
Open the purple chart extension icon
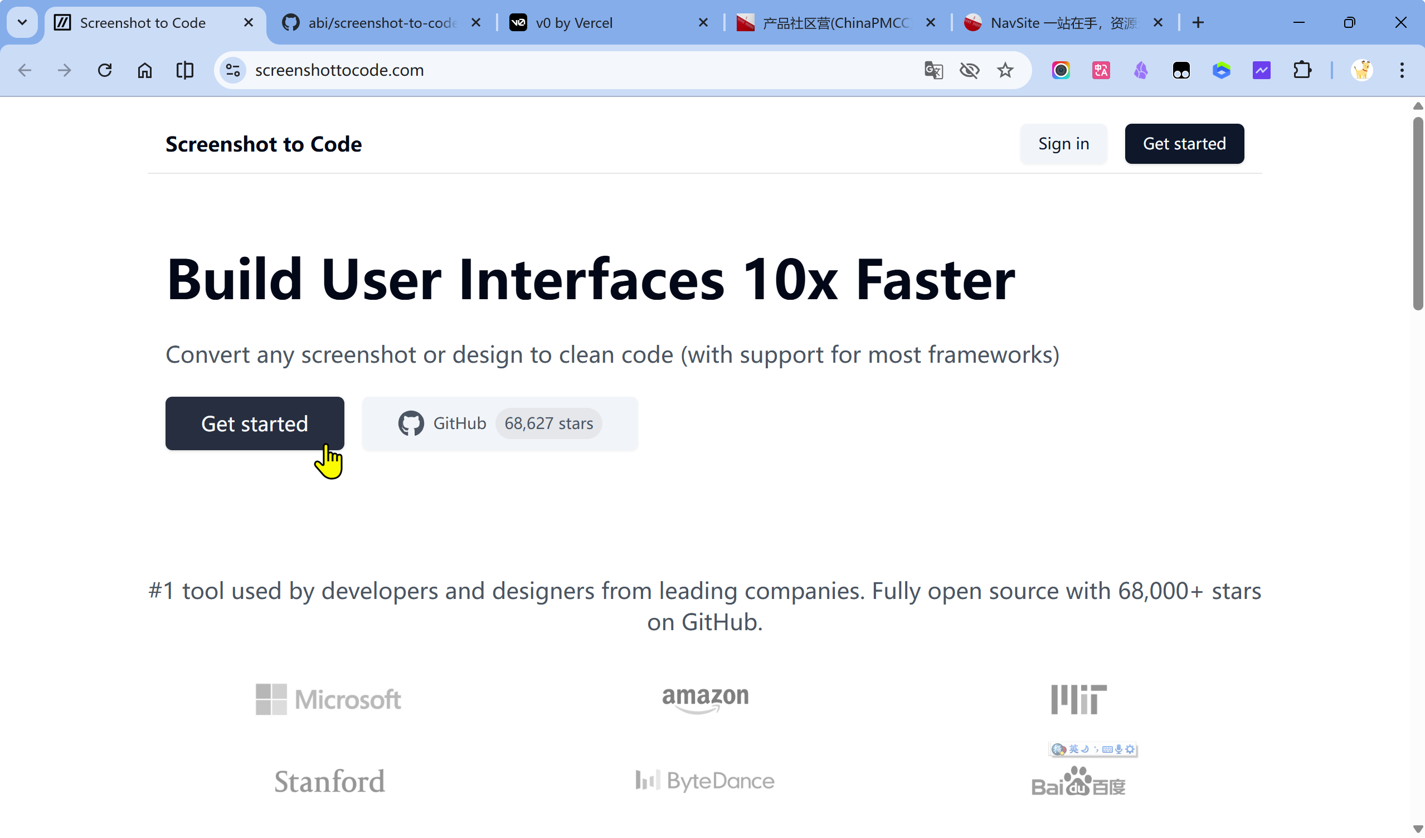pos(1262,70)
